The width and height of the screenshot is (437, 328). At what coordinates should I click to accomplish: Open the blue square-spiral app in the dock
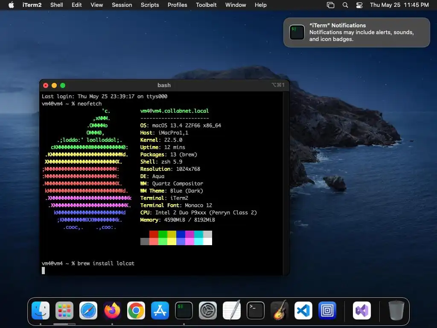(327, 310)
